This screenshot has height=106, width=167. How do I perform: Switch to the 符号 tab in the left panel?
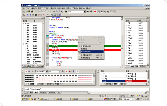[x=32, y=66]
